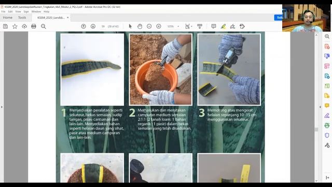Open the More Tools wrench icon in right pane
Image resolution: width=332 pixels, height=187 pixels.
[327, 145]
